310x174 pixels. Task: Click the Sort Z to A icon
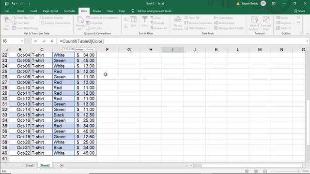click(126, 26)
